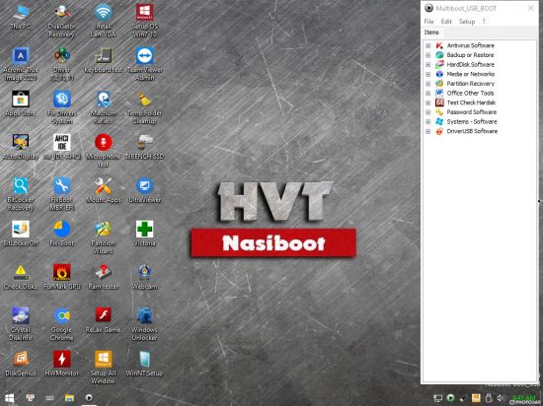Select the Partition Wizard desktop icon
This screenshot has width=543, height=406.
(104, 238)
